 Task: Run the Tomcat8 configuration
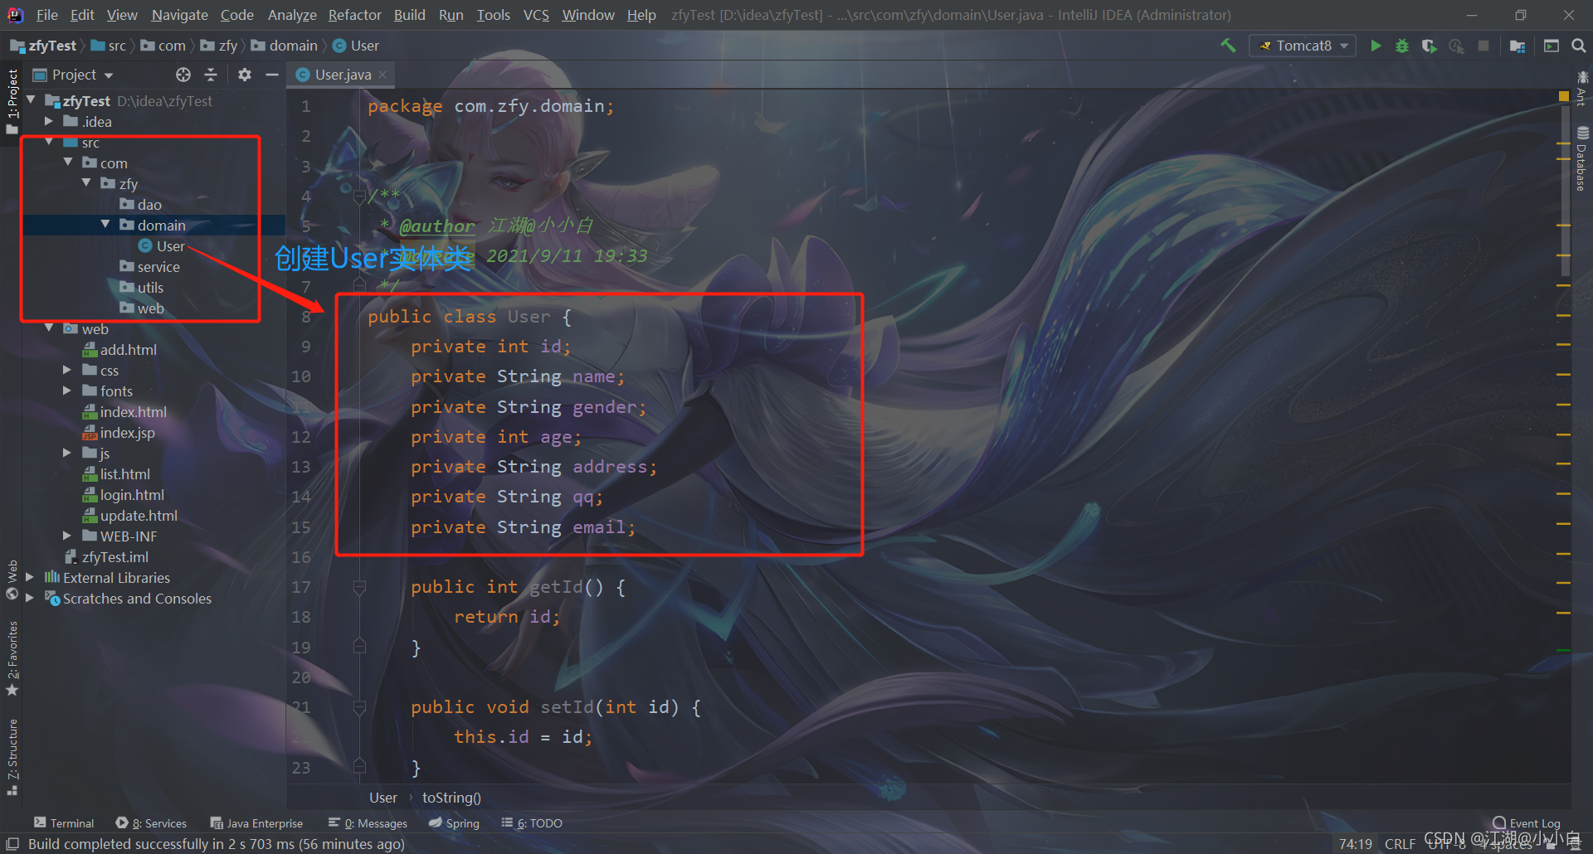(x=1376, y=46)
